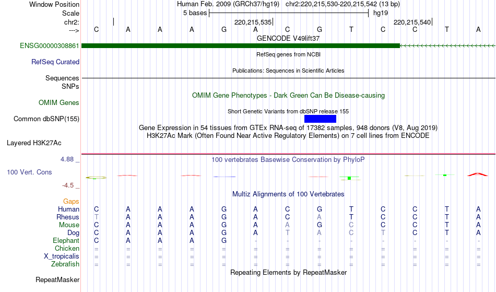Click the intron arrows of the GENCODE gene

tap(447, 46)
